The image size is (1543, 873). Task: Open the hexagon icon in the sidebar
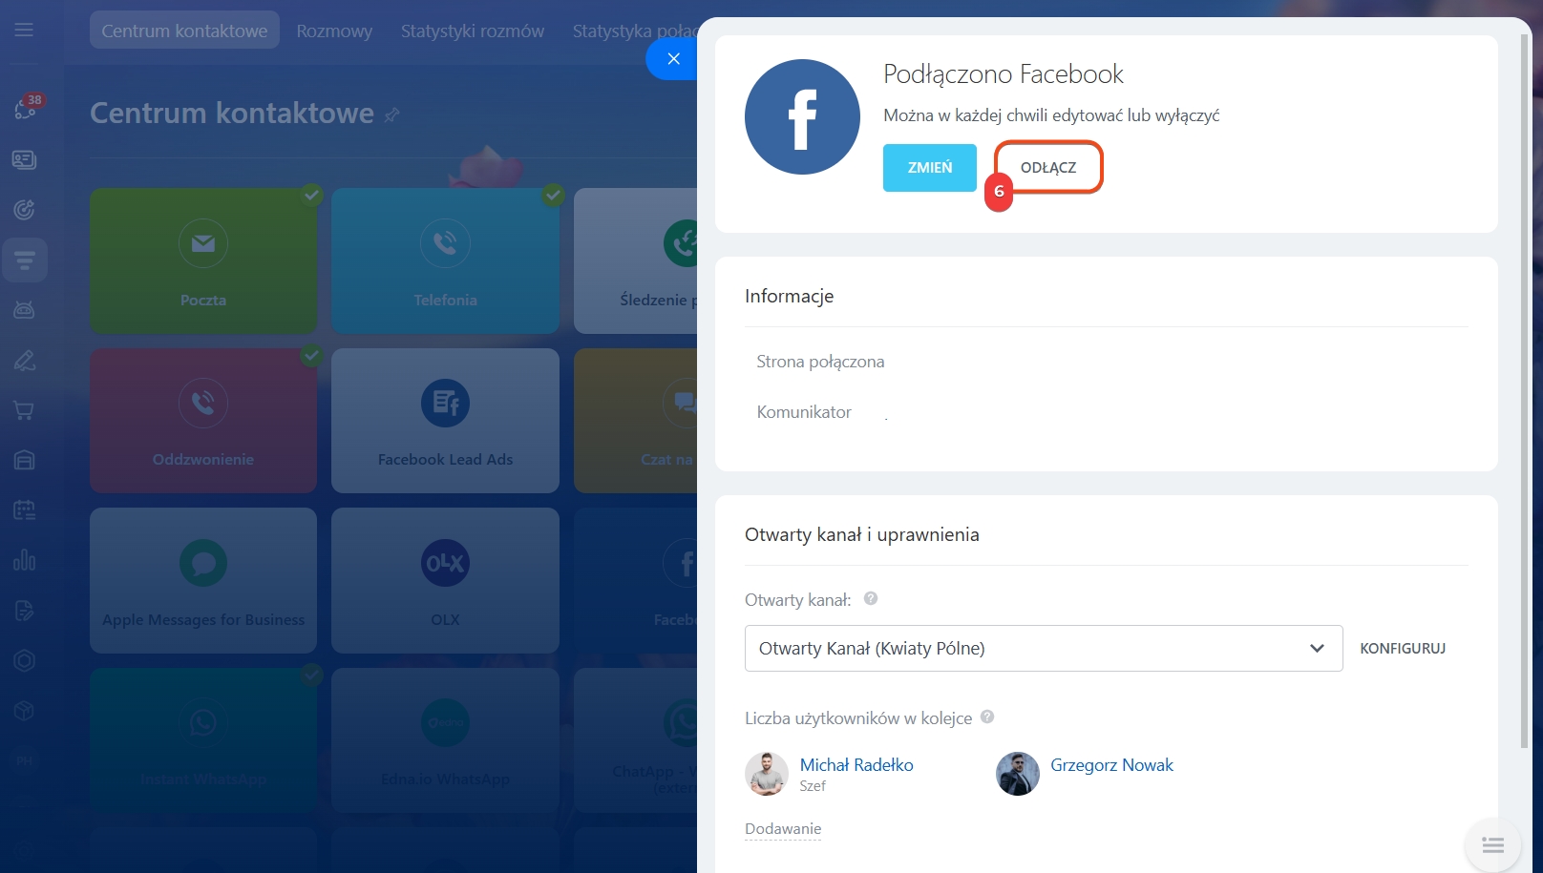24,660
